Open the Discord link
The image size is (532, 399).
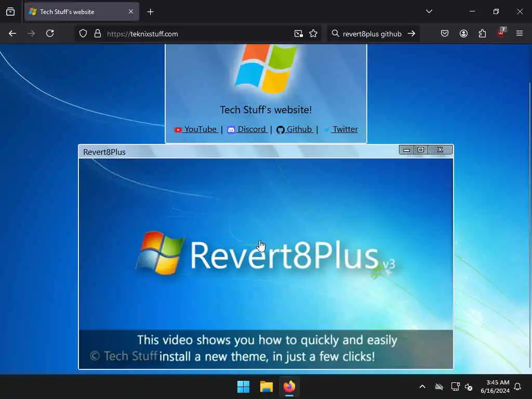(247, 129)
